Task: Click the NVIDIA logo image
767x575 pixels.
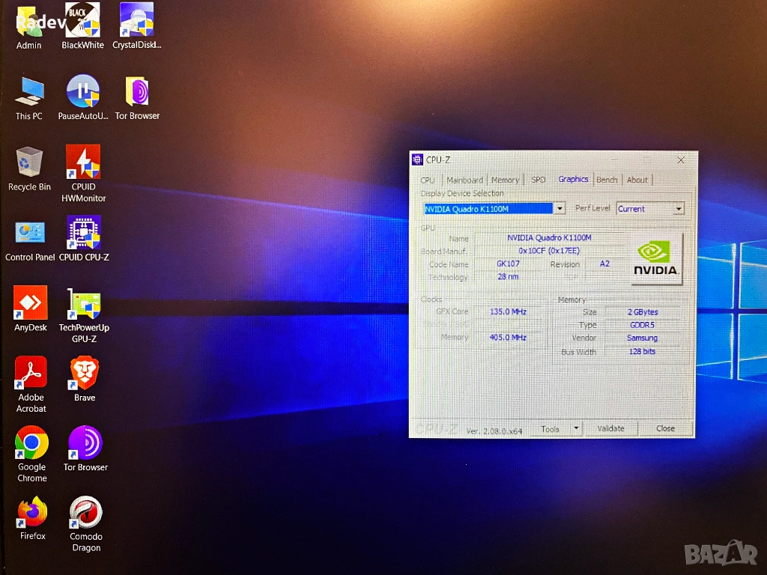Action: tap(655, 258)
